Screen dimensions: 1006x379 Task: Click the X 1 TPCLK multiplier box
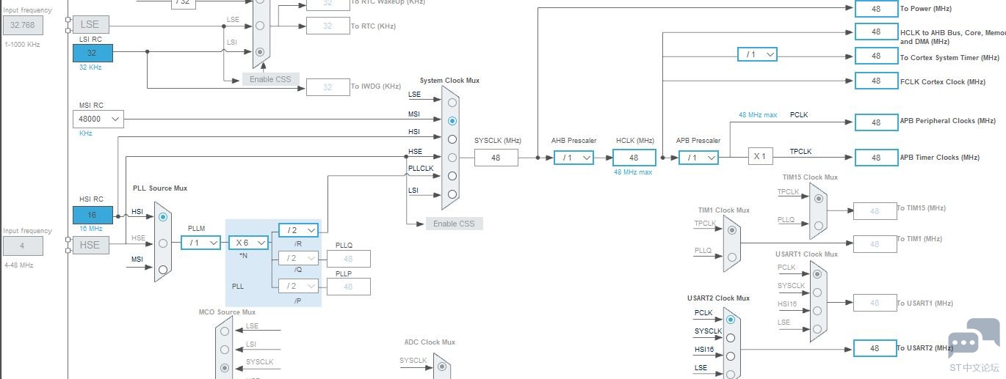(761, 156)
